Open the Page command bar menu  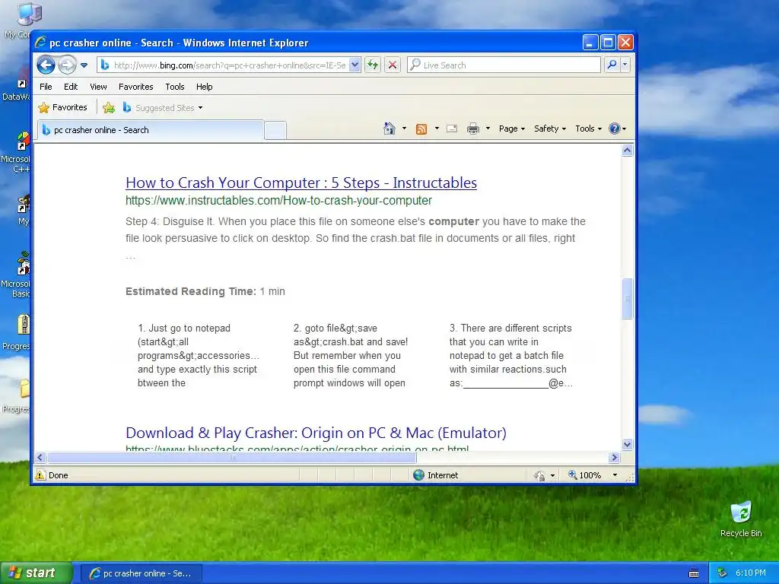[512, 129]
